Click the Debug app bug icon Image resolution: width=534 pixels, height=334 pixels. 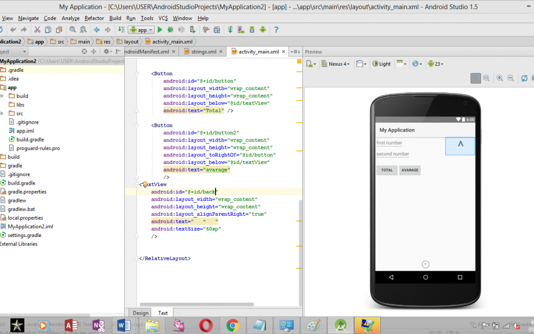click(171, 30)
